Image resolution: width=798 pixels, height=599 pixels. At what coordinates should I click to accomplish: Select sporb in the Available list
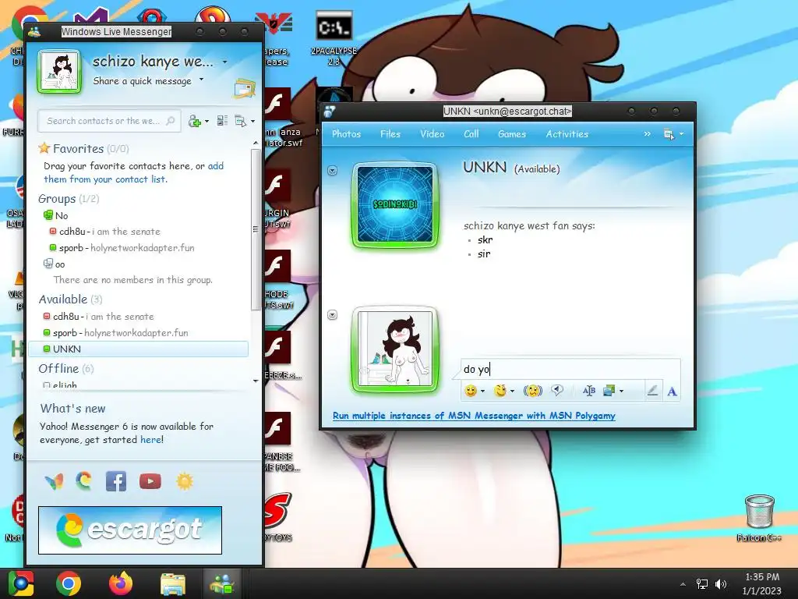point(115,332)
